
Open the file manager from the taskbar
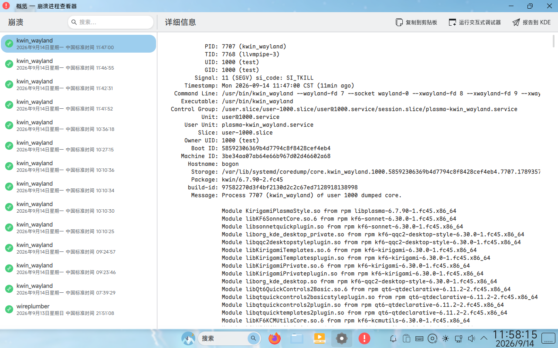[x=297, y=338]
